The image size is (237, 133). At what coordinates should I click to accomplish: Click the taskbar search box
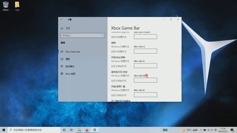pos(34,130)
